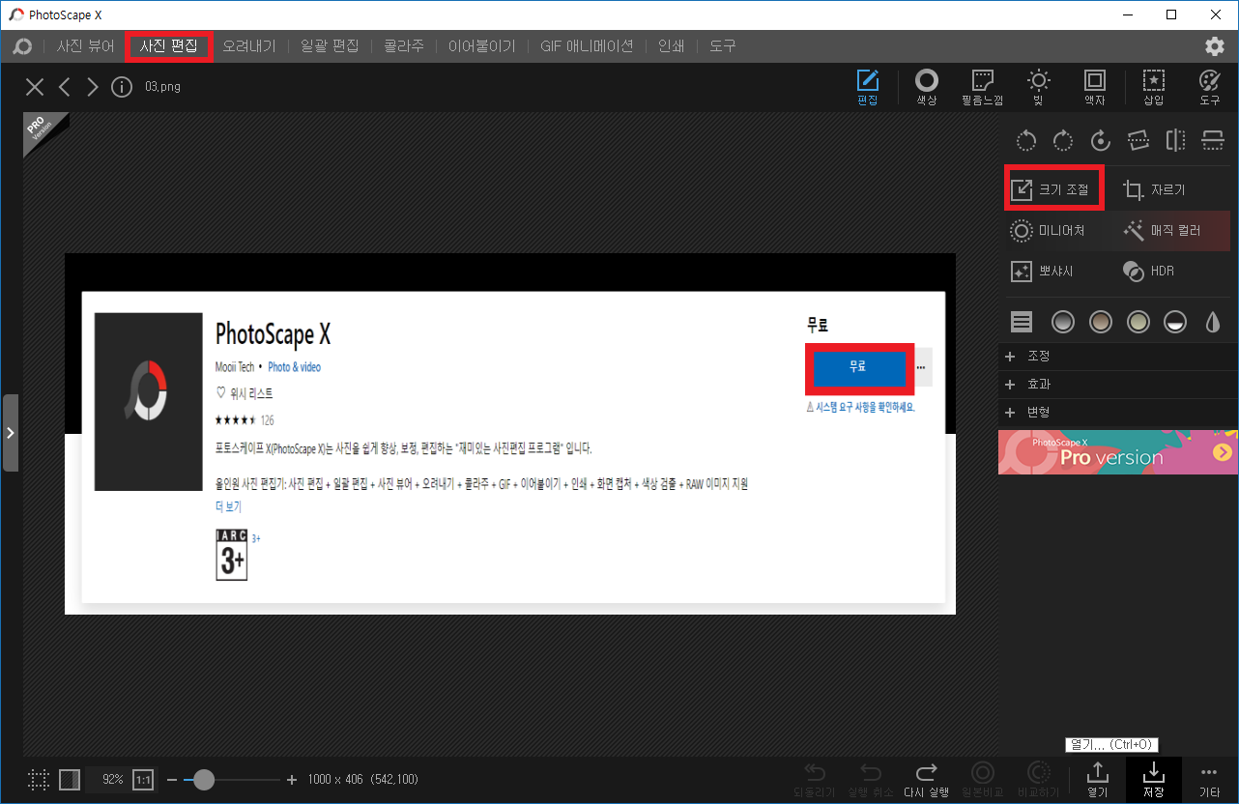Click the 원본비교 compare original button
The width and height of the screenshot is (1239, 804).
point(983,780)
